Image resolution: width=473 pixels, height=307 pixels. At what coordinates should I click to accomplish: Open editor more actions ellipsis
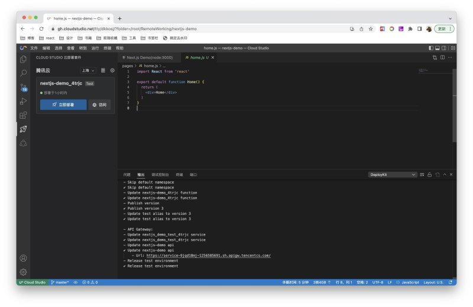point(450,57)
